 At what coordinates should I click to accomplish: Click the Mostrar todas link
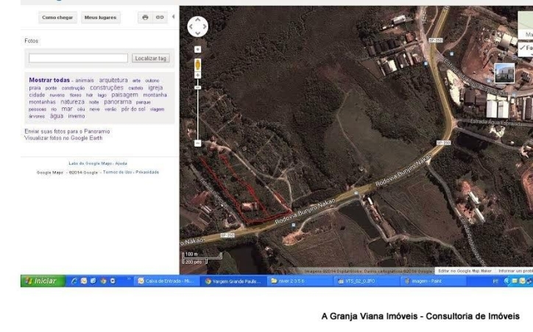pos(49,80)
